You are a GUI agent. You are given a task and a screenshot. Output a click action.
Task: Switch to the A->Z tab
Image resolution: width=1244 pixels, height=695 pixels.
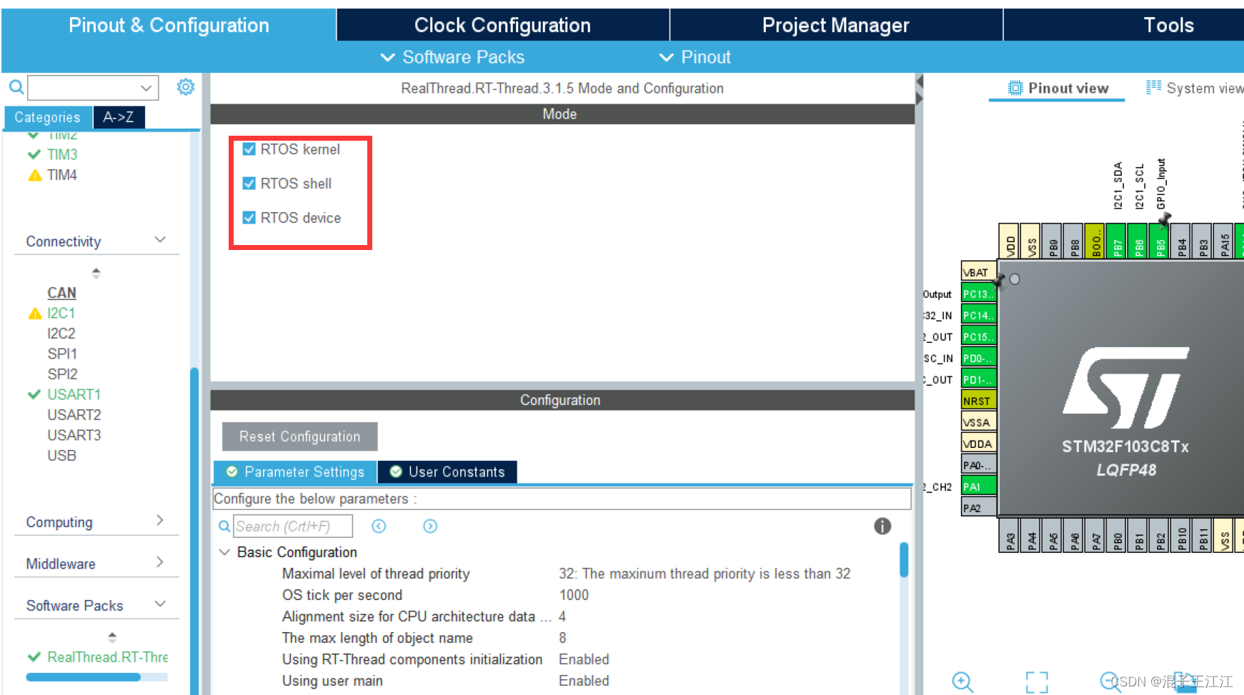(119, 117)
